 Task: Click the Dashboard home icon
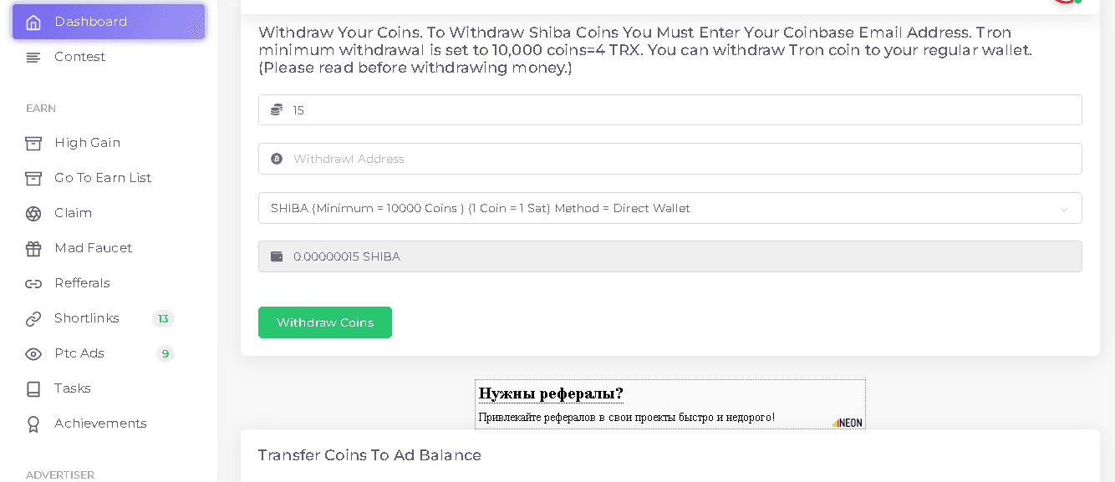point(33,22)
